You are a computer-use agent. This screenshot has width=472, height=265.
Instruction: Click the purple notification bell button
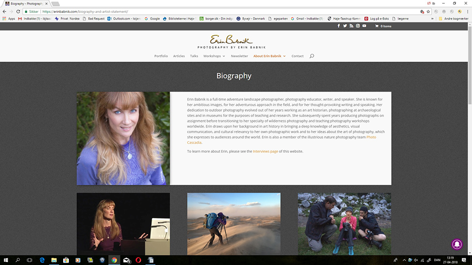tap(457, 244)
